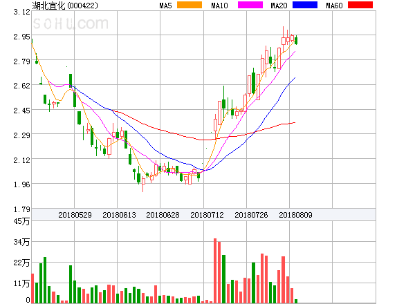Click the orange MA5 legend swatch
The height and width of the screenshot is (304, 415).
click(190, 5)
